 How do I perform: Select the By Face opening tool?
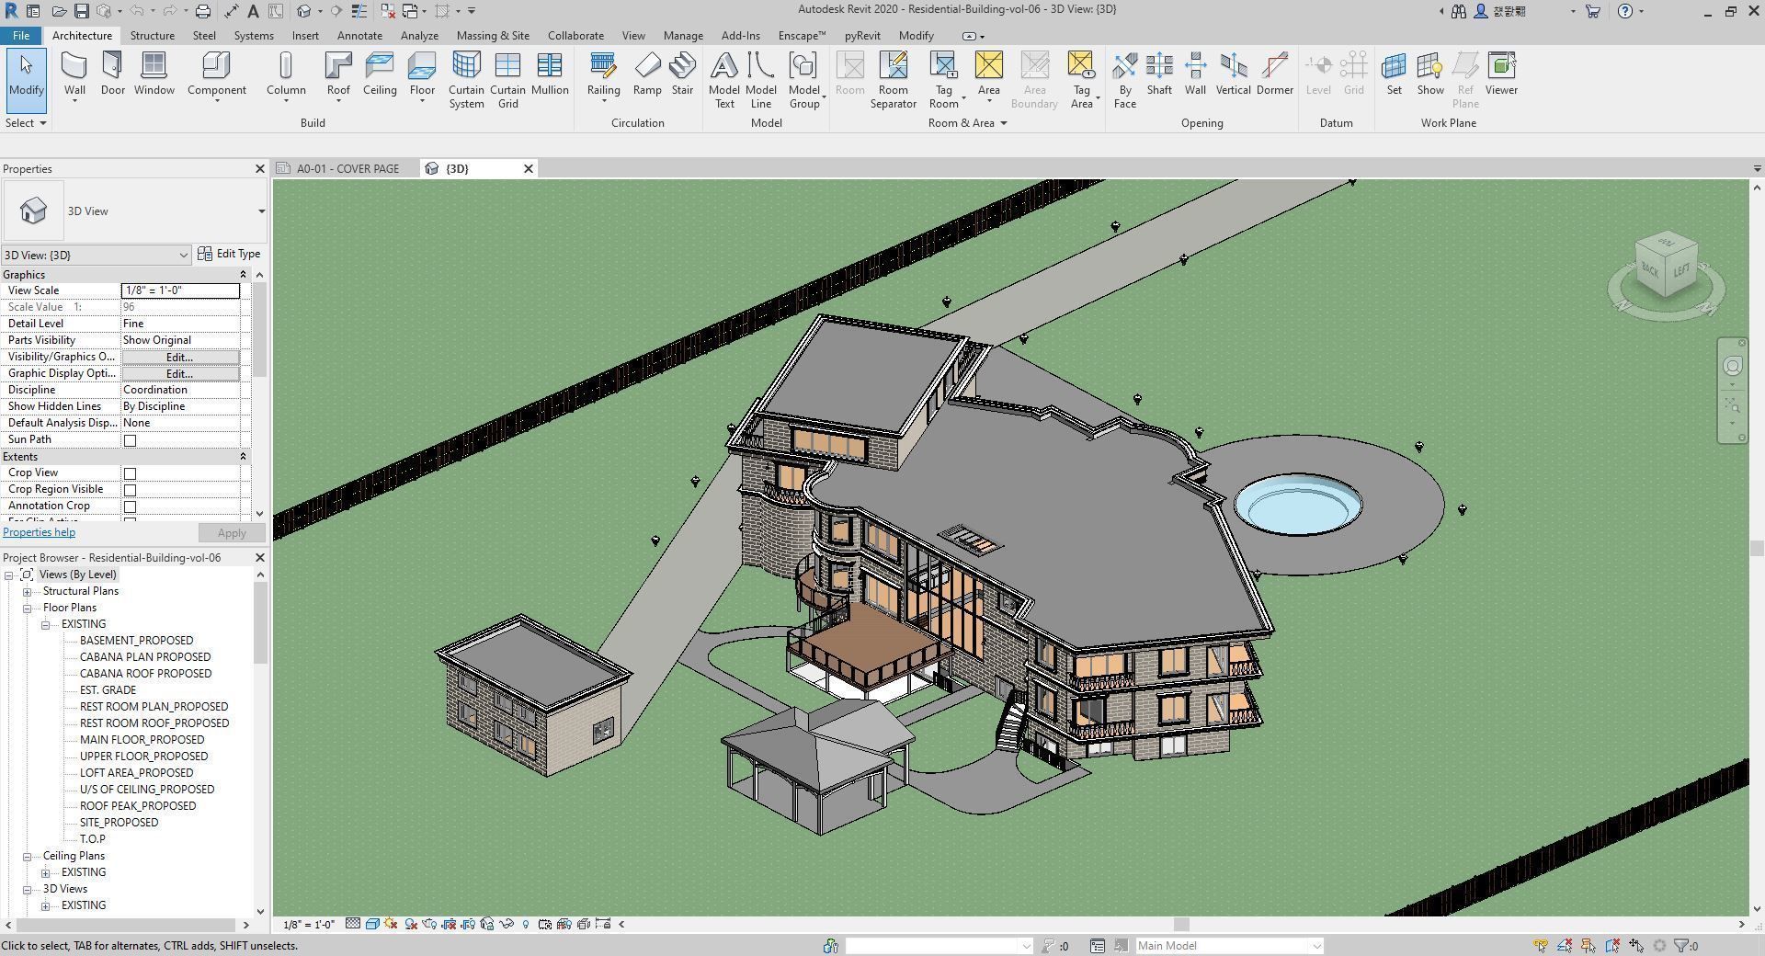tap(1124, 80)
